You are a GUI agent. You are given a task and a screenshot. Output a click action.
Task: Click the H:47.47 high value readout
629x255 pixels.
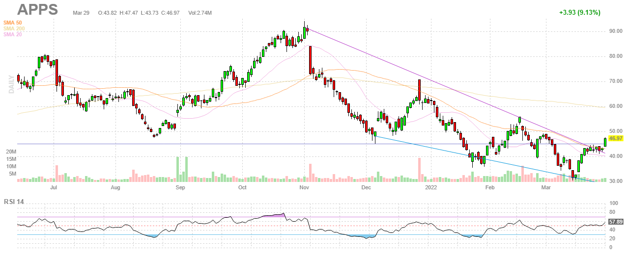(130, 12)
